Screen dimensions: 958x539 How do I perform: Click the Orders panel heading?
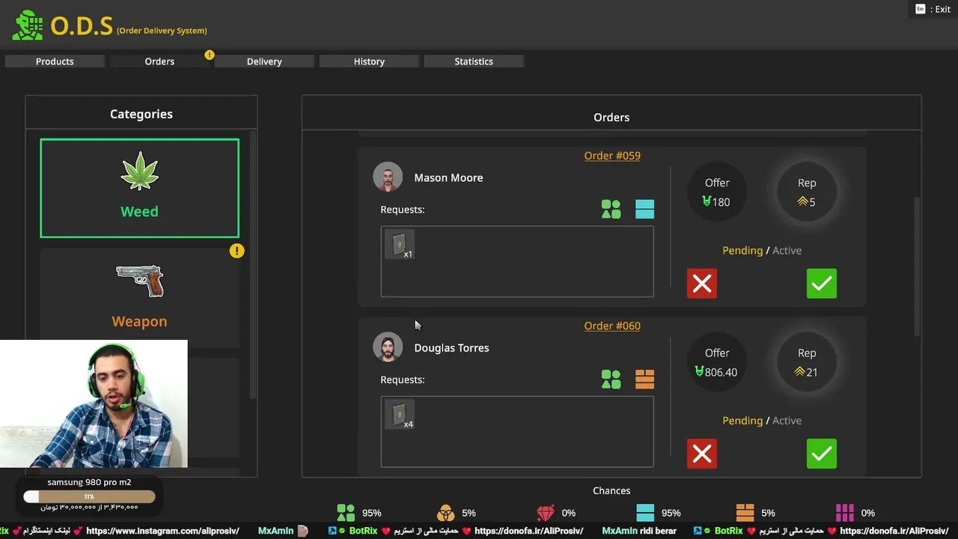(611, 117)
